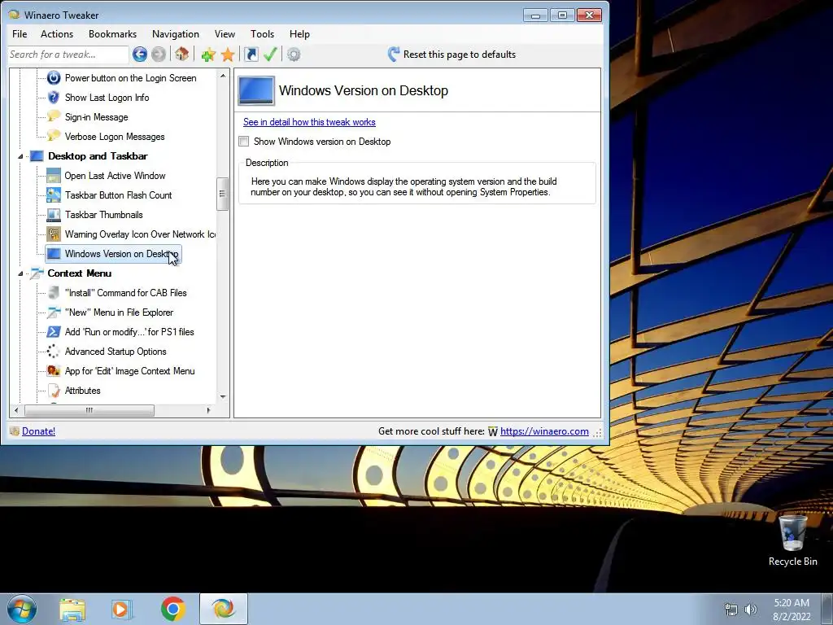833x625 pixels.
Task: Click the Advanced Startup Options spinner icon
Action: (54, 352)
